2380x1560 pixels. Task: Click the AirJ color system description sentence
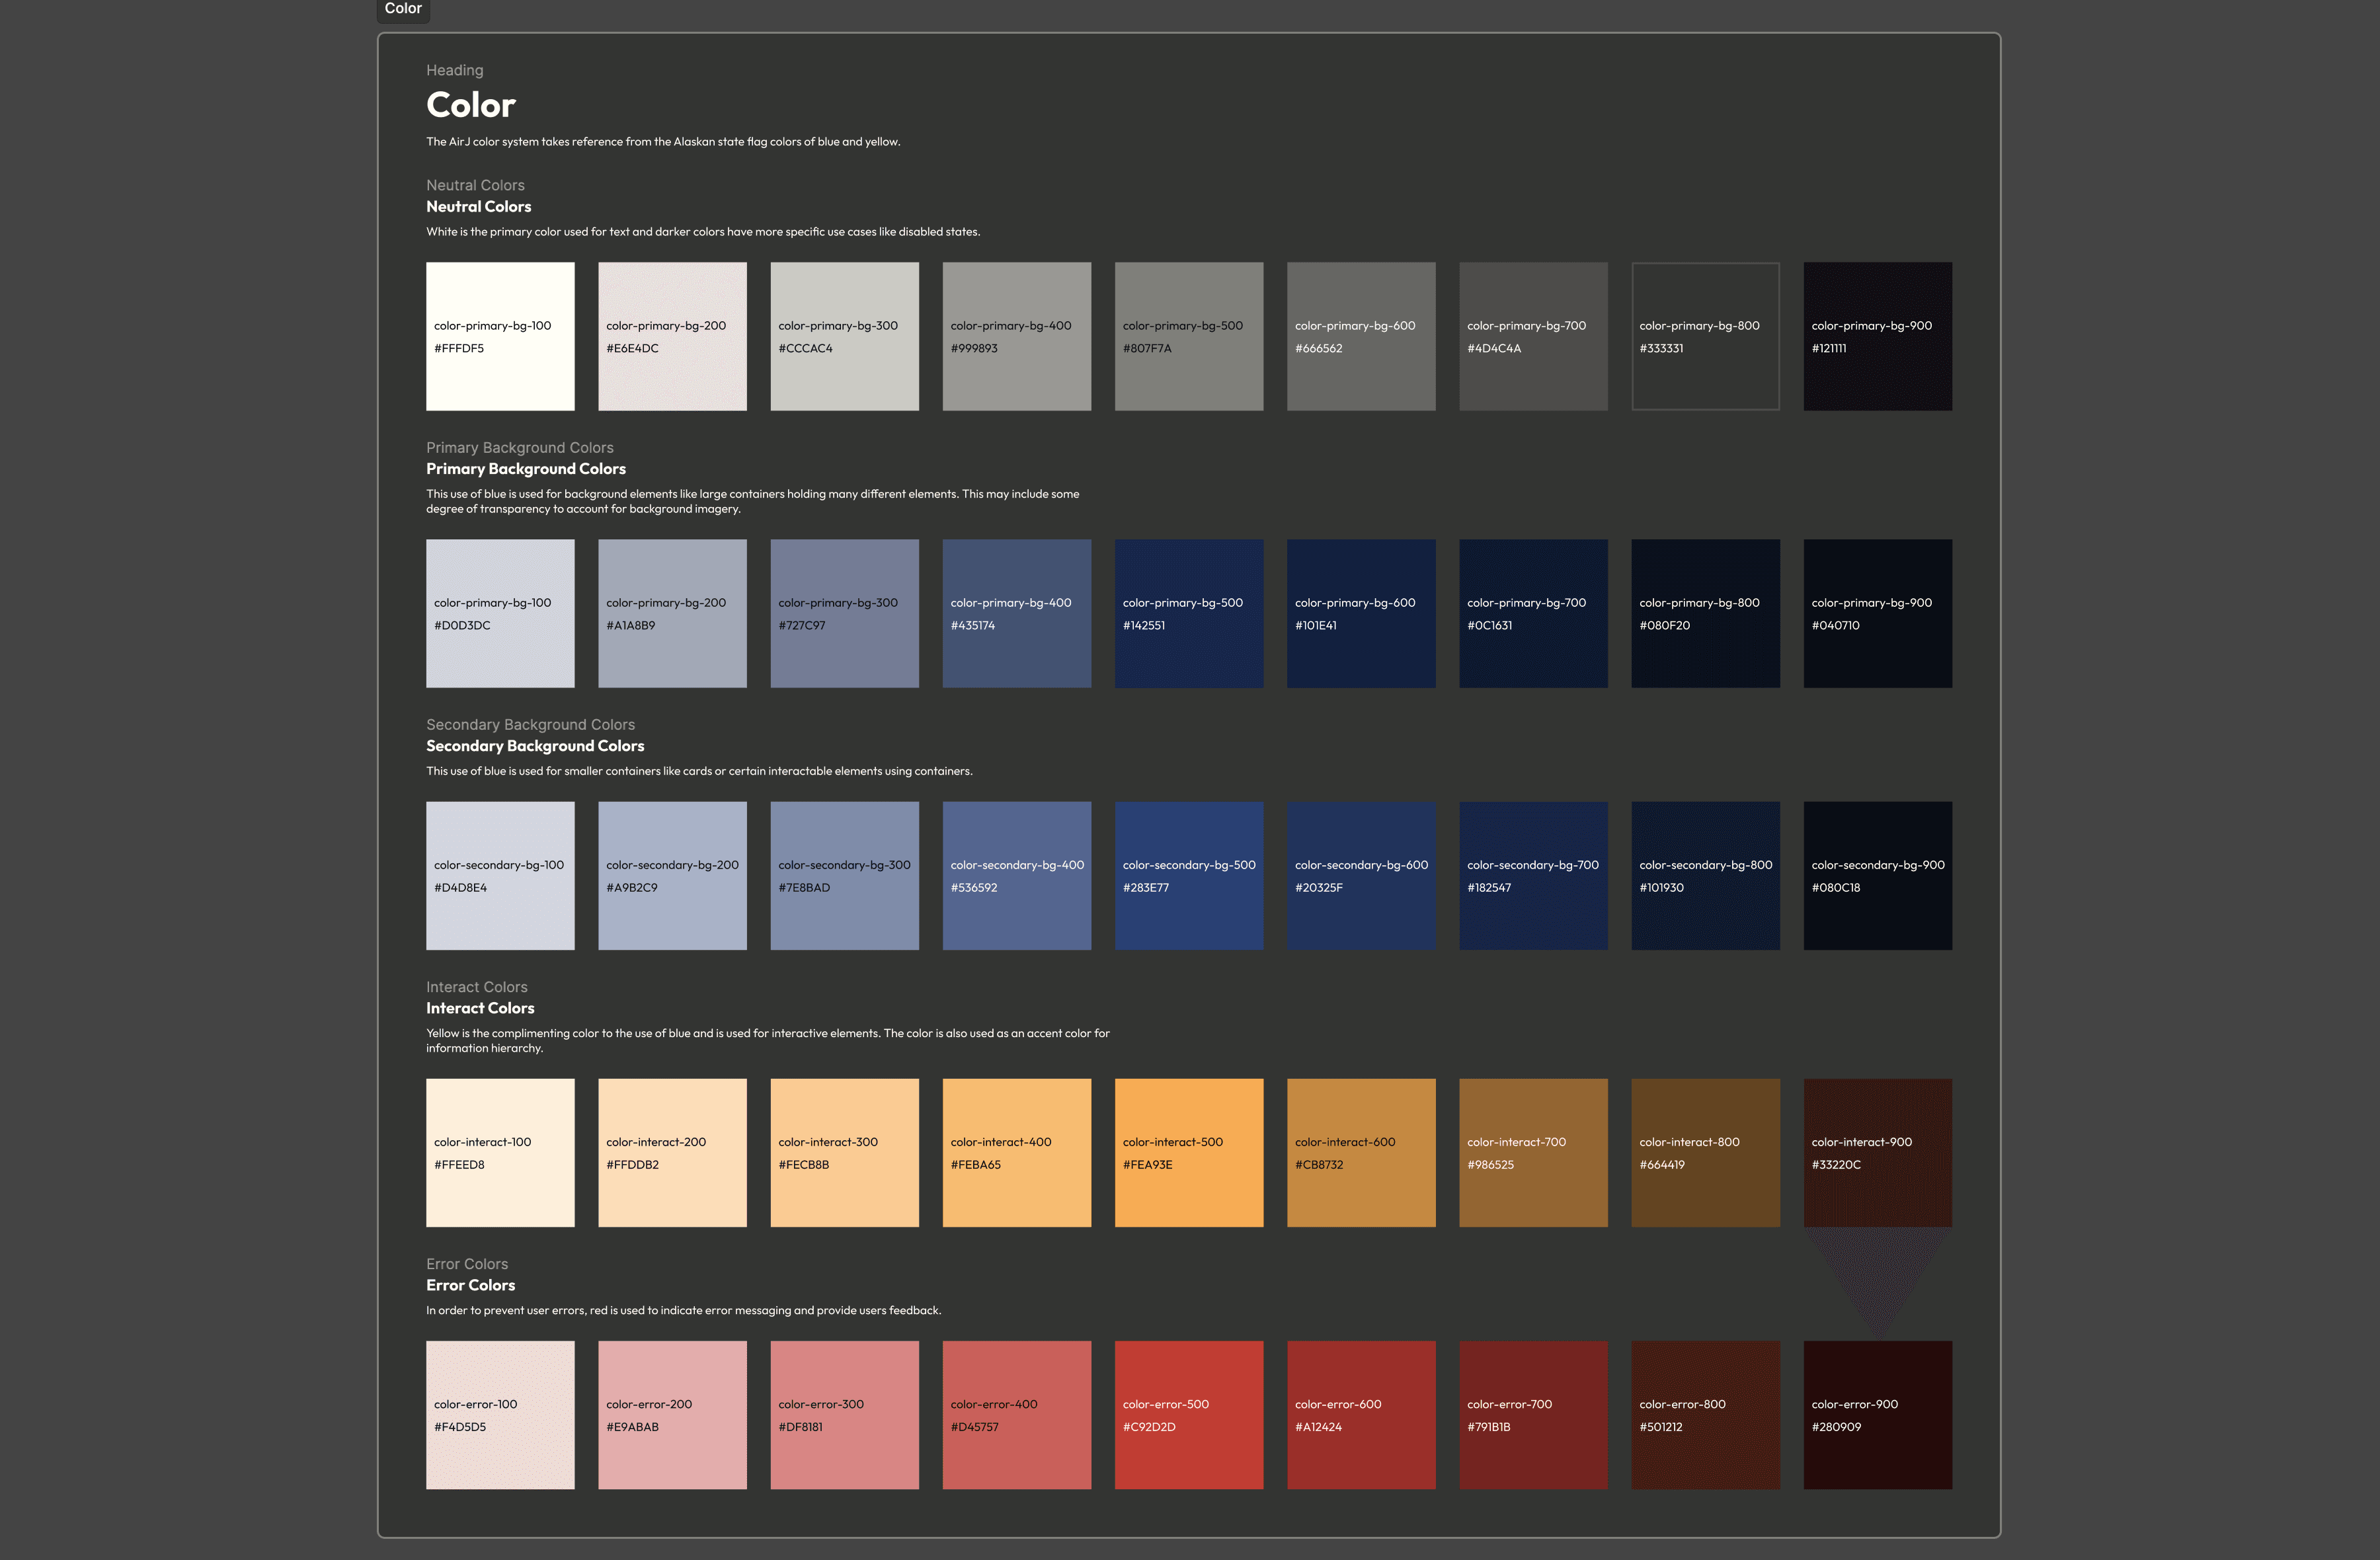[663, 142]
